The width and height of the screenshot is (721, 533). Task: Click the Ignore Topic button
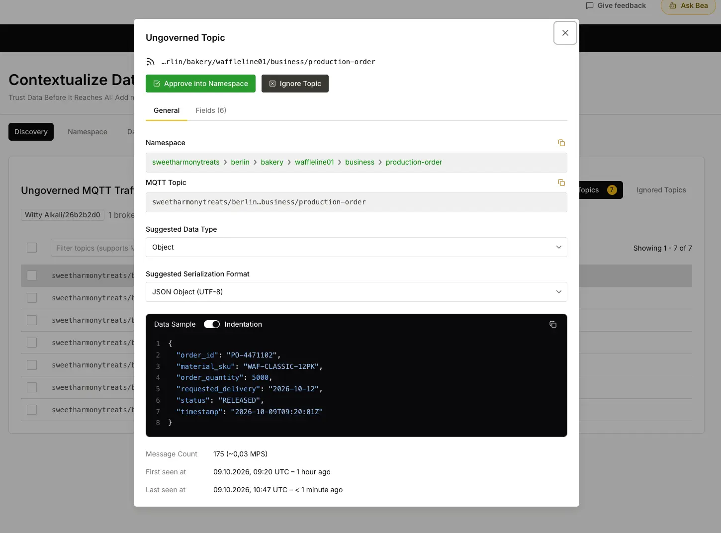295,84
